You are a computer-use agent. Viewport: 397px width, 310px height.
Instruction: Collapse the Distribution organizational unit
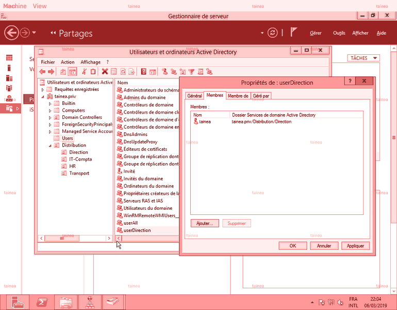point(50,146)
